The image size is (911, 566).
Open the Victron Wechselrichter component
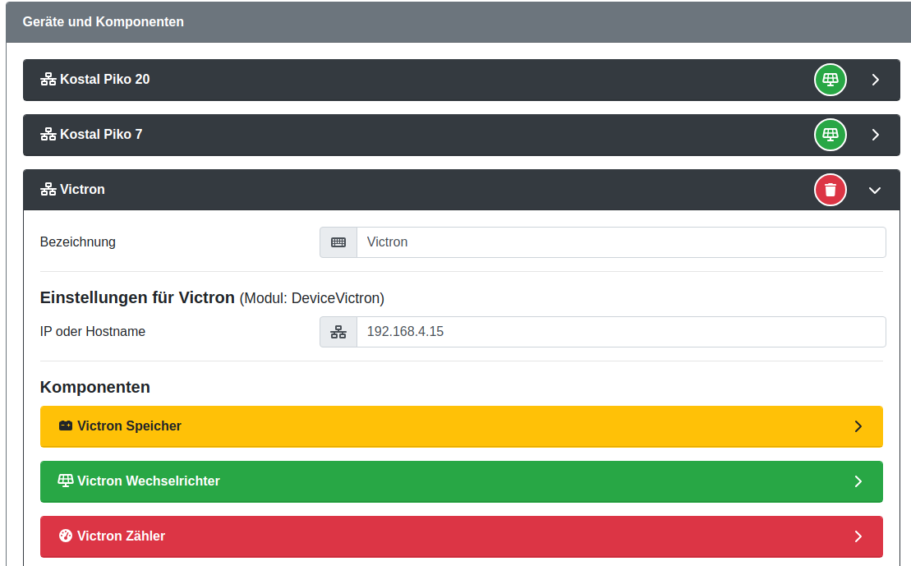[462, 481]
